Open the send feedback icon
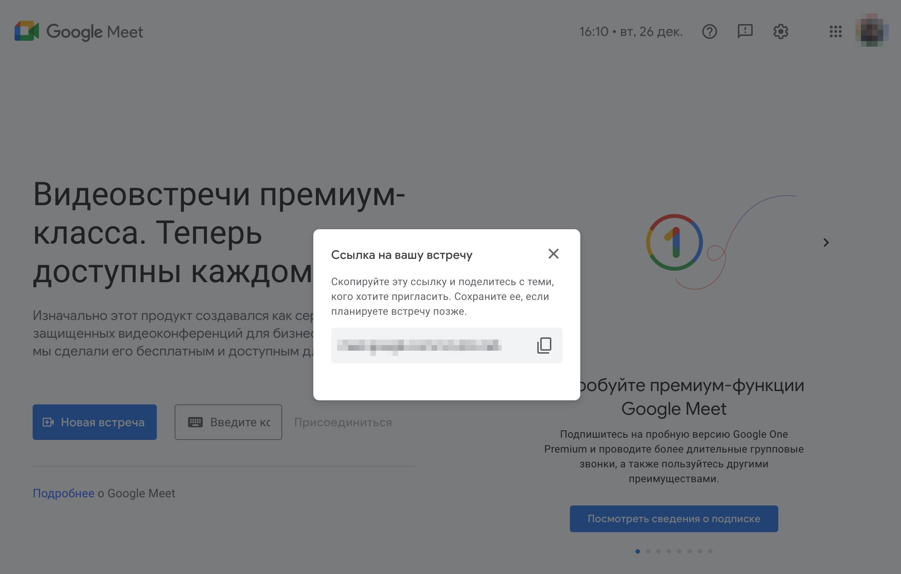This screenshot has width=901, height=574. point(745,32)
